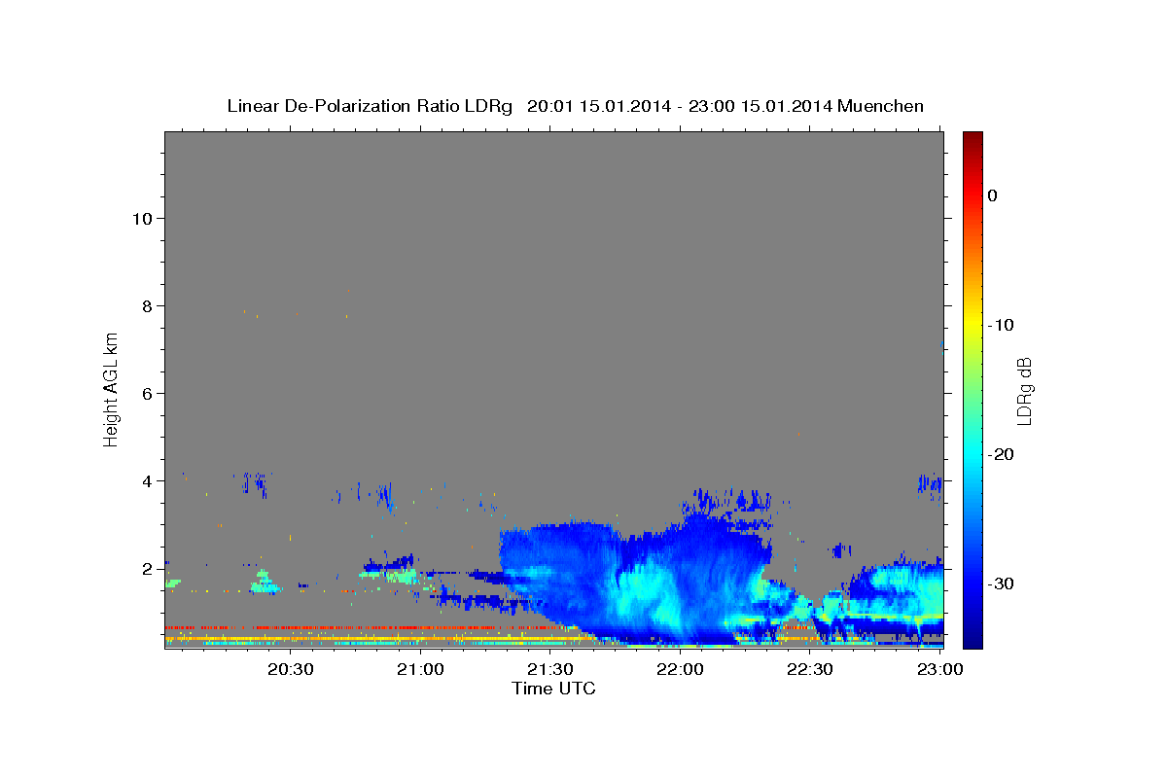Click the height tick label 4
Viewport: 1167px width, 778px height.
pos(148,480)
